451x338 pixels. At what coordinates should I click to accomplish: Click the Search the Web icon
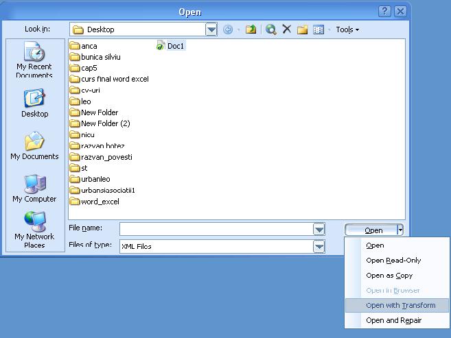coord(271,29)
